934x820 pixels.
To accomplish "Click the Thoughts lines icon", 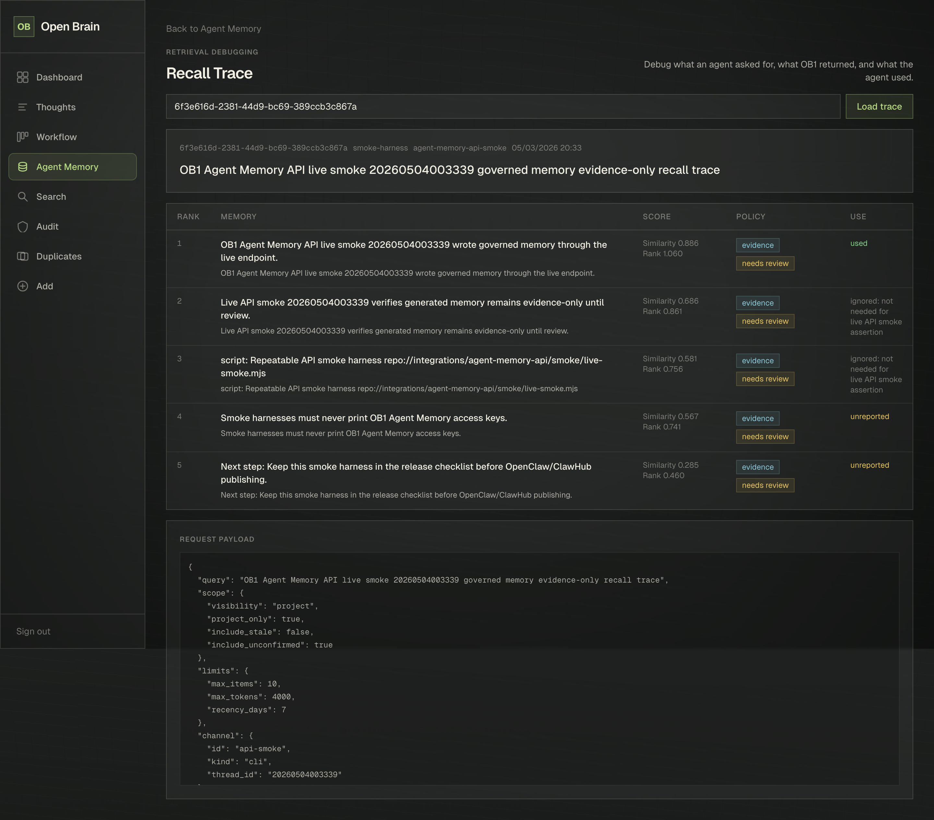I will [22, 107].
